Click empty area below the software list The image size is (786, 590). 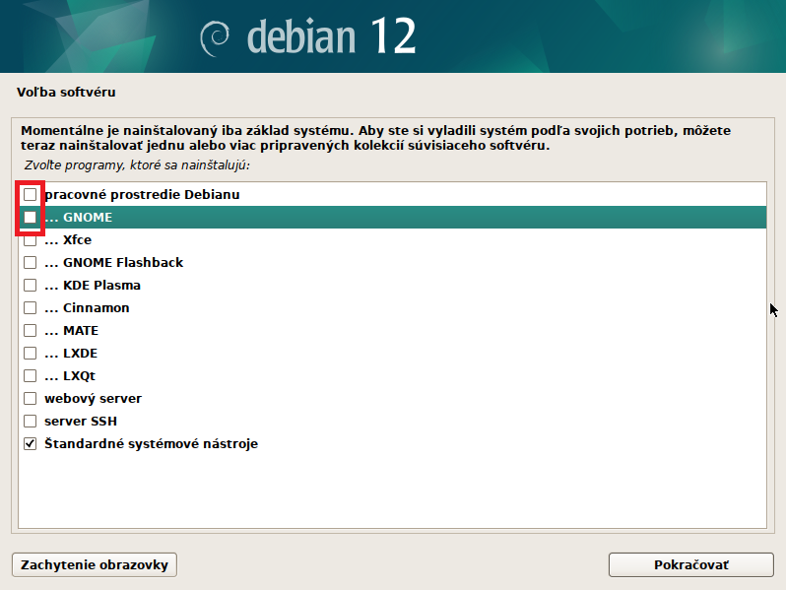click(x=392, y=492)
